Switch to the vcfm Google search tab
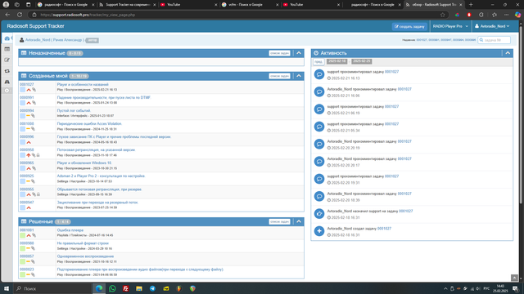 pyautogui.click(x=249, y=5)
